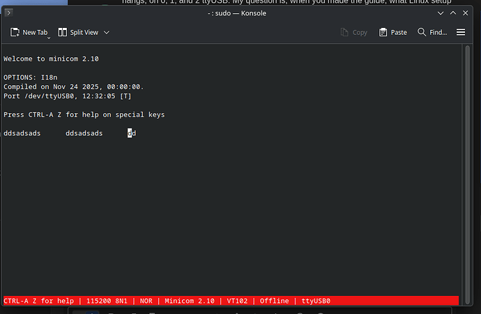The width and height of the screenshot is (481, 314).
Task: Click 'Offline' in the status bar
Action: (274, 301)
